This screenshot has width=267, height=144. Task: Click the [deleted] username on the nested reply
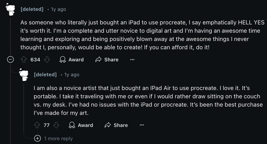point(45,74)
